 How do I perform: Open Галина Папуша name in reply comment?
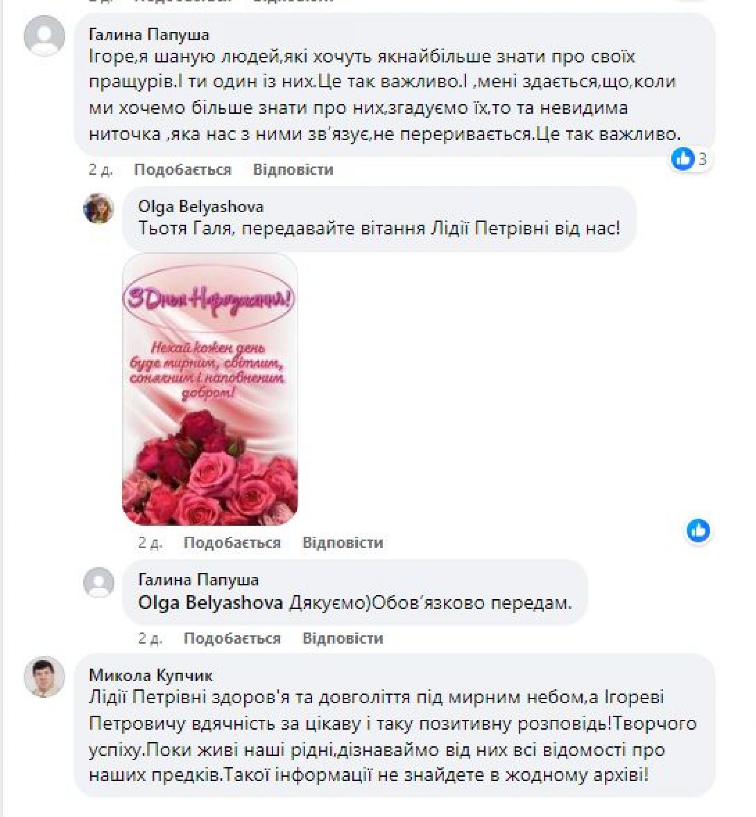pos(199,580)
